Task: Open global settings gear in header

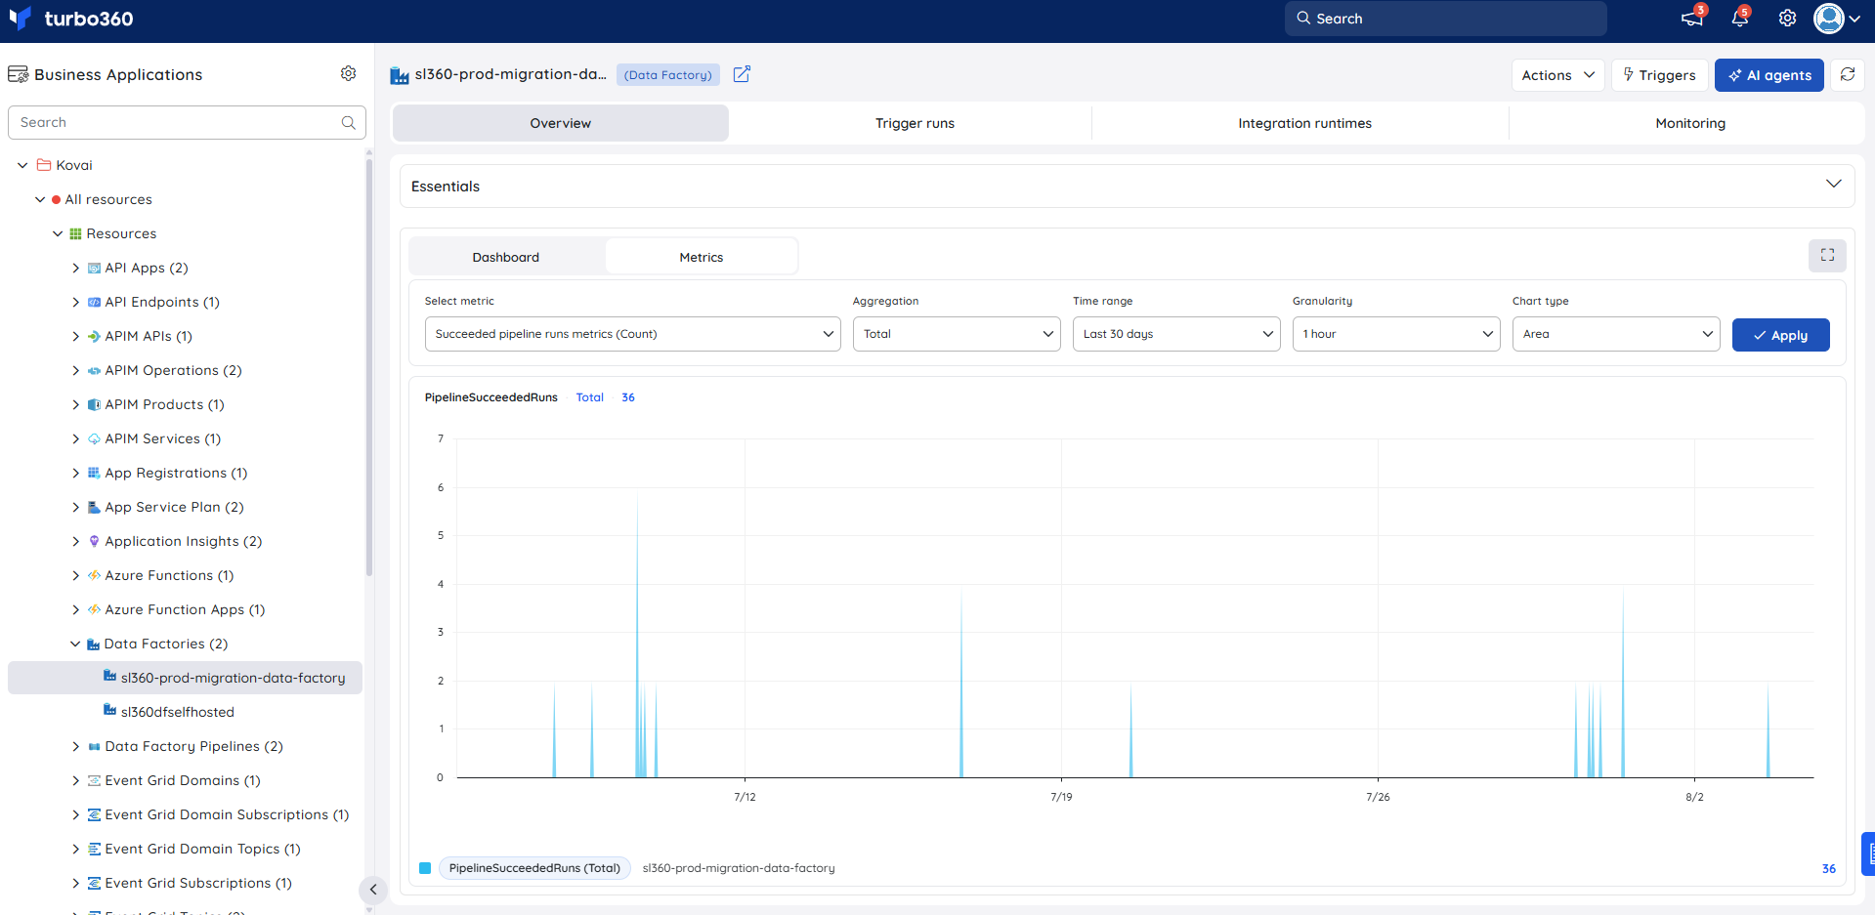Action: click(1787, 19)
